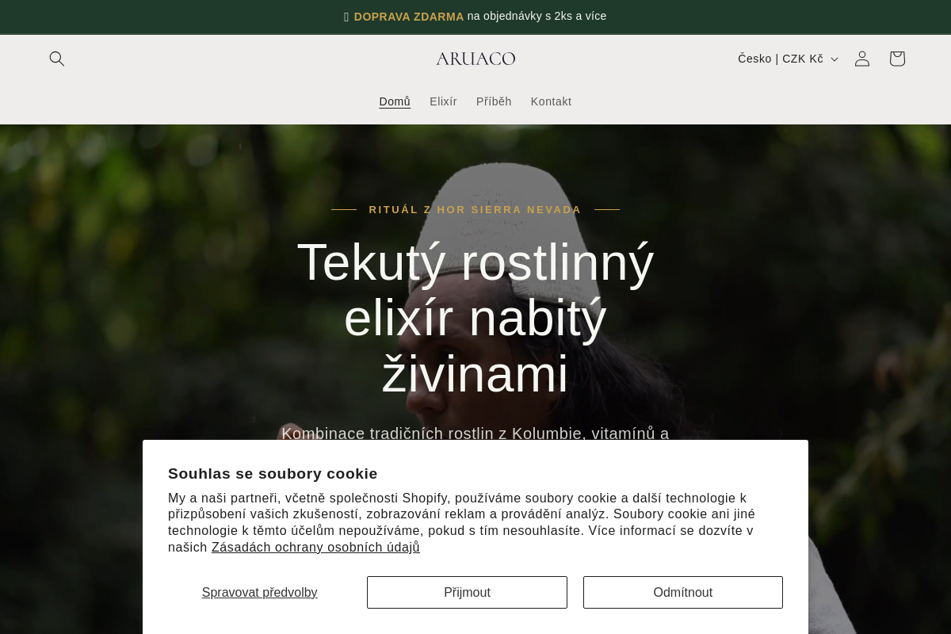Open Zásadách ochrany osobních údajů link
The width and height of the screenshot is (951, 634).
(315, 547)
